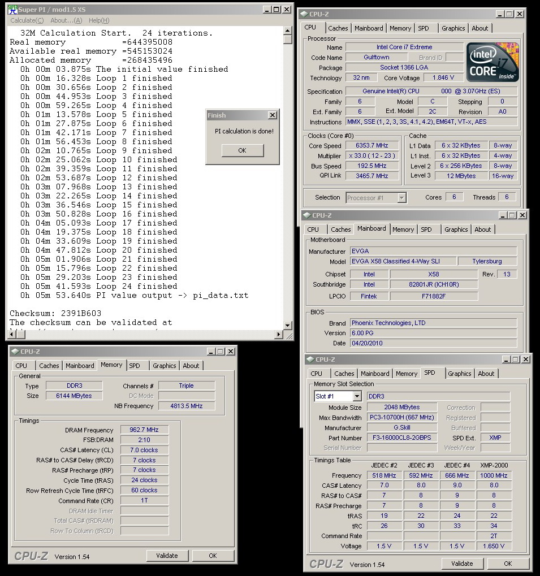Click the Bus Speed value 192.5 MHz

click(x=371, y=166)
